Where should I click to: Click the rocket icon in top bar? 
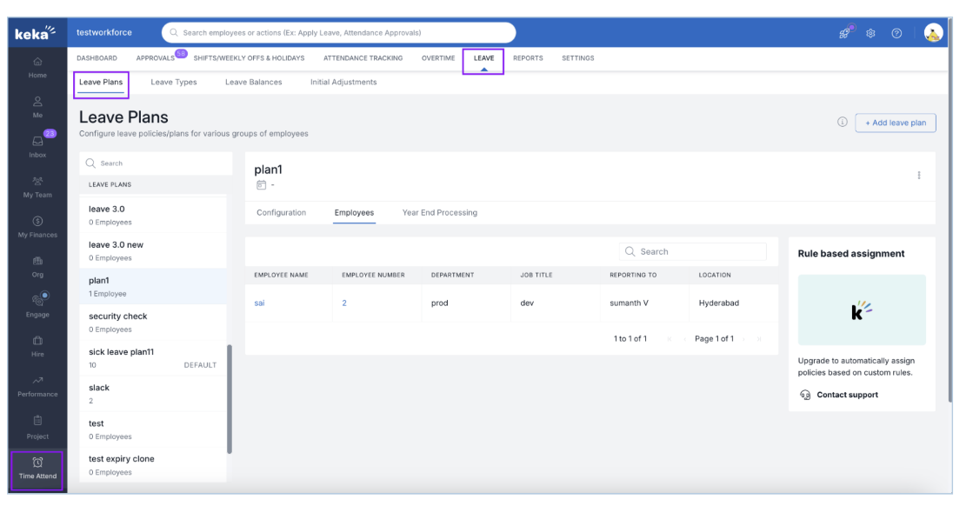(x=843, y=33)
